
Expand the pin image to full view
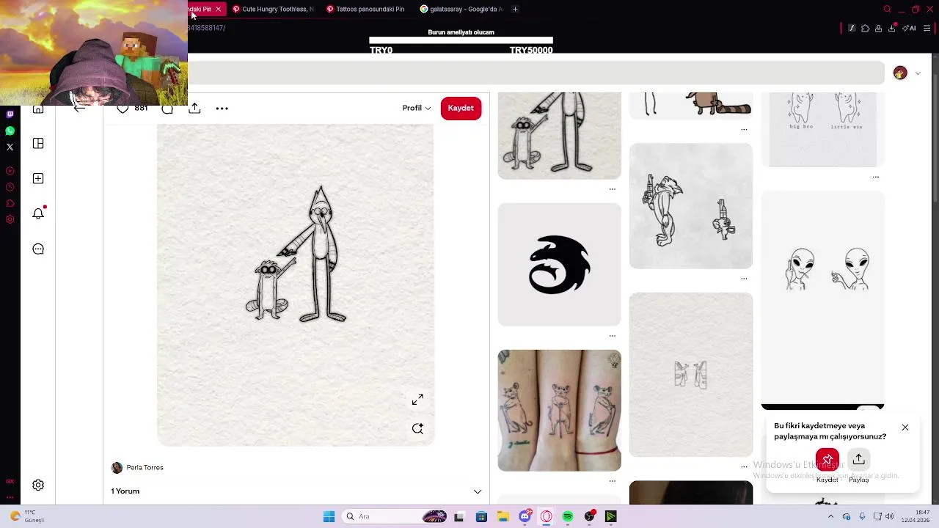pyautogui.click(x=417, y=400)
